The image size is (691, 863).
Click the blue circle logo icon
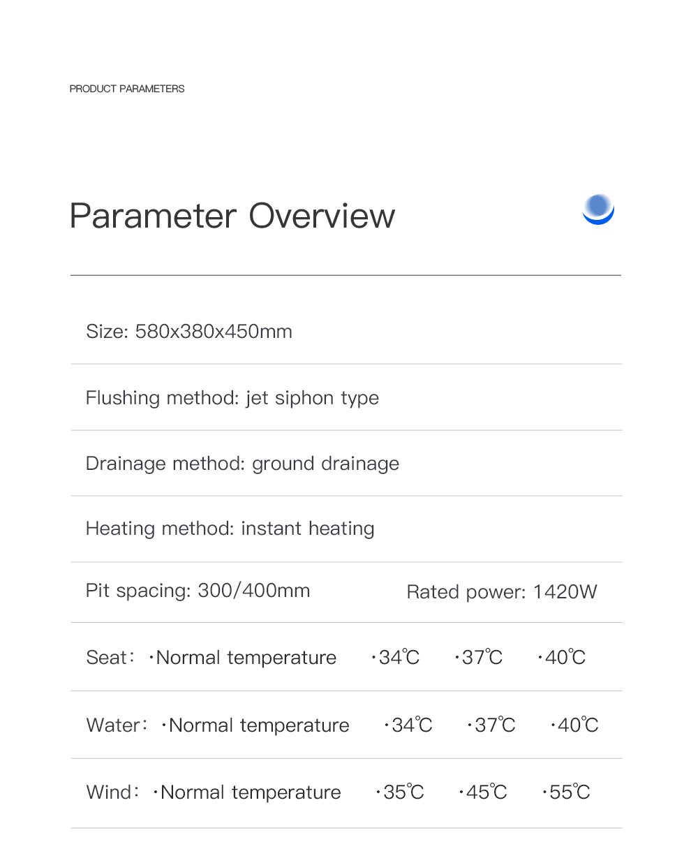coord(598,209)
